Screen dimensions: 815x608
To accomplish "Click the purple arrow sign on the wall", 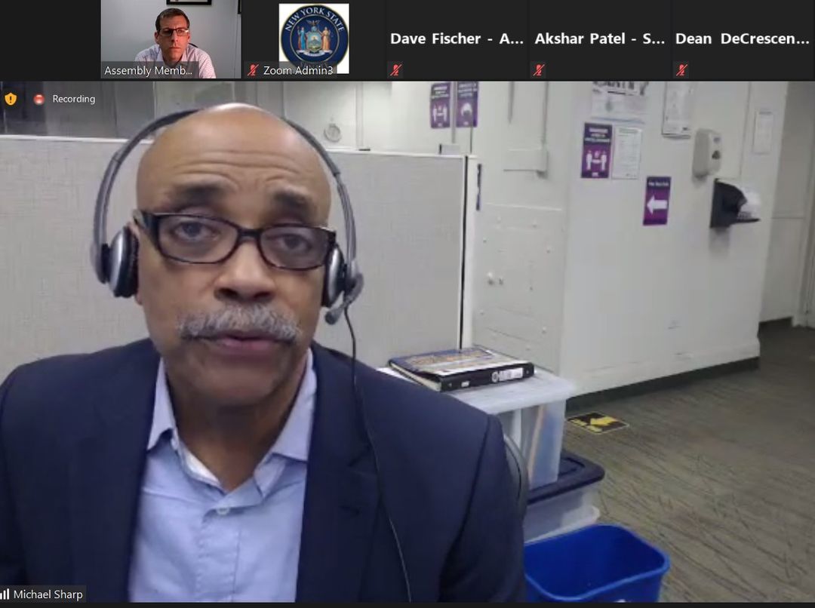I will click(657, 201).
